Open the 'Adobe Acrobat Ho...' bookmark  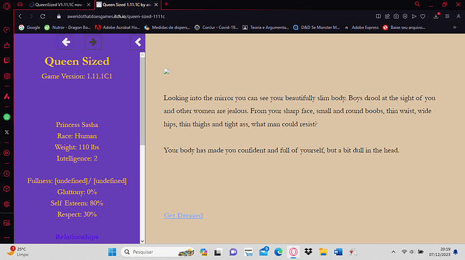(117, 28)
